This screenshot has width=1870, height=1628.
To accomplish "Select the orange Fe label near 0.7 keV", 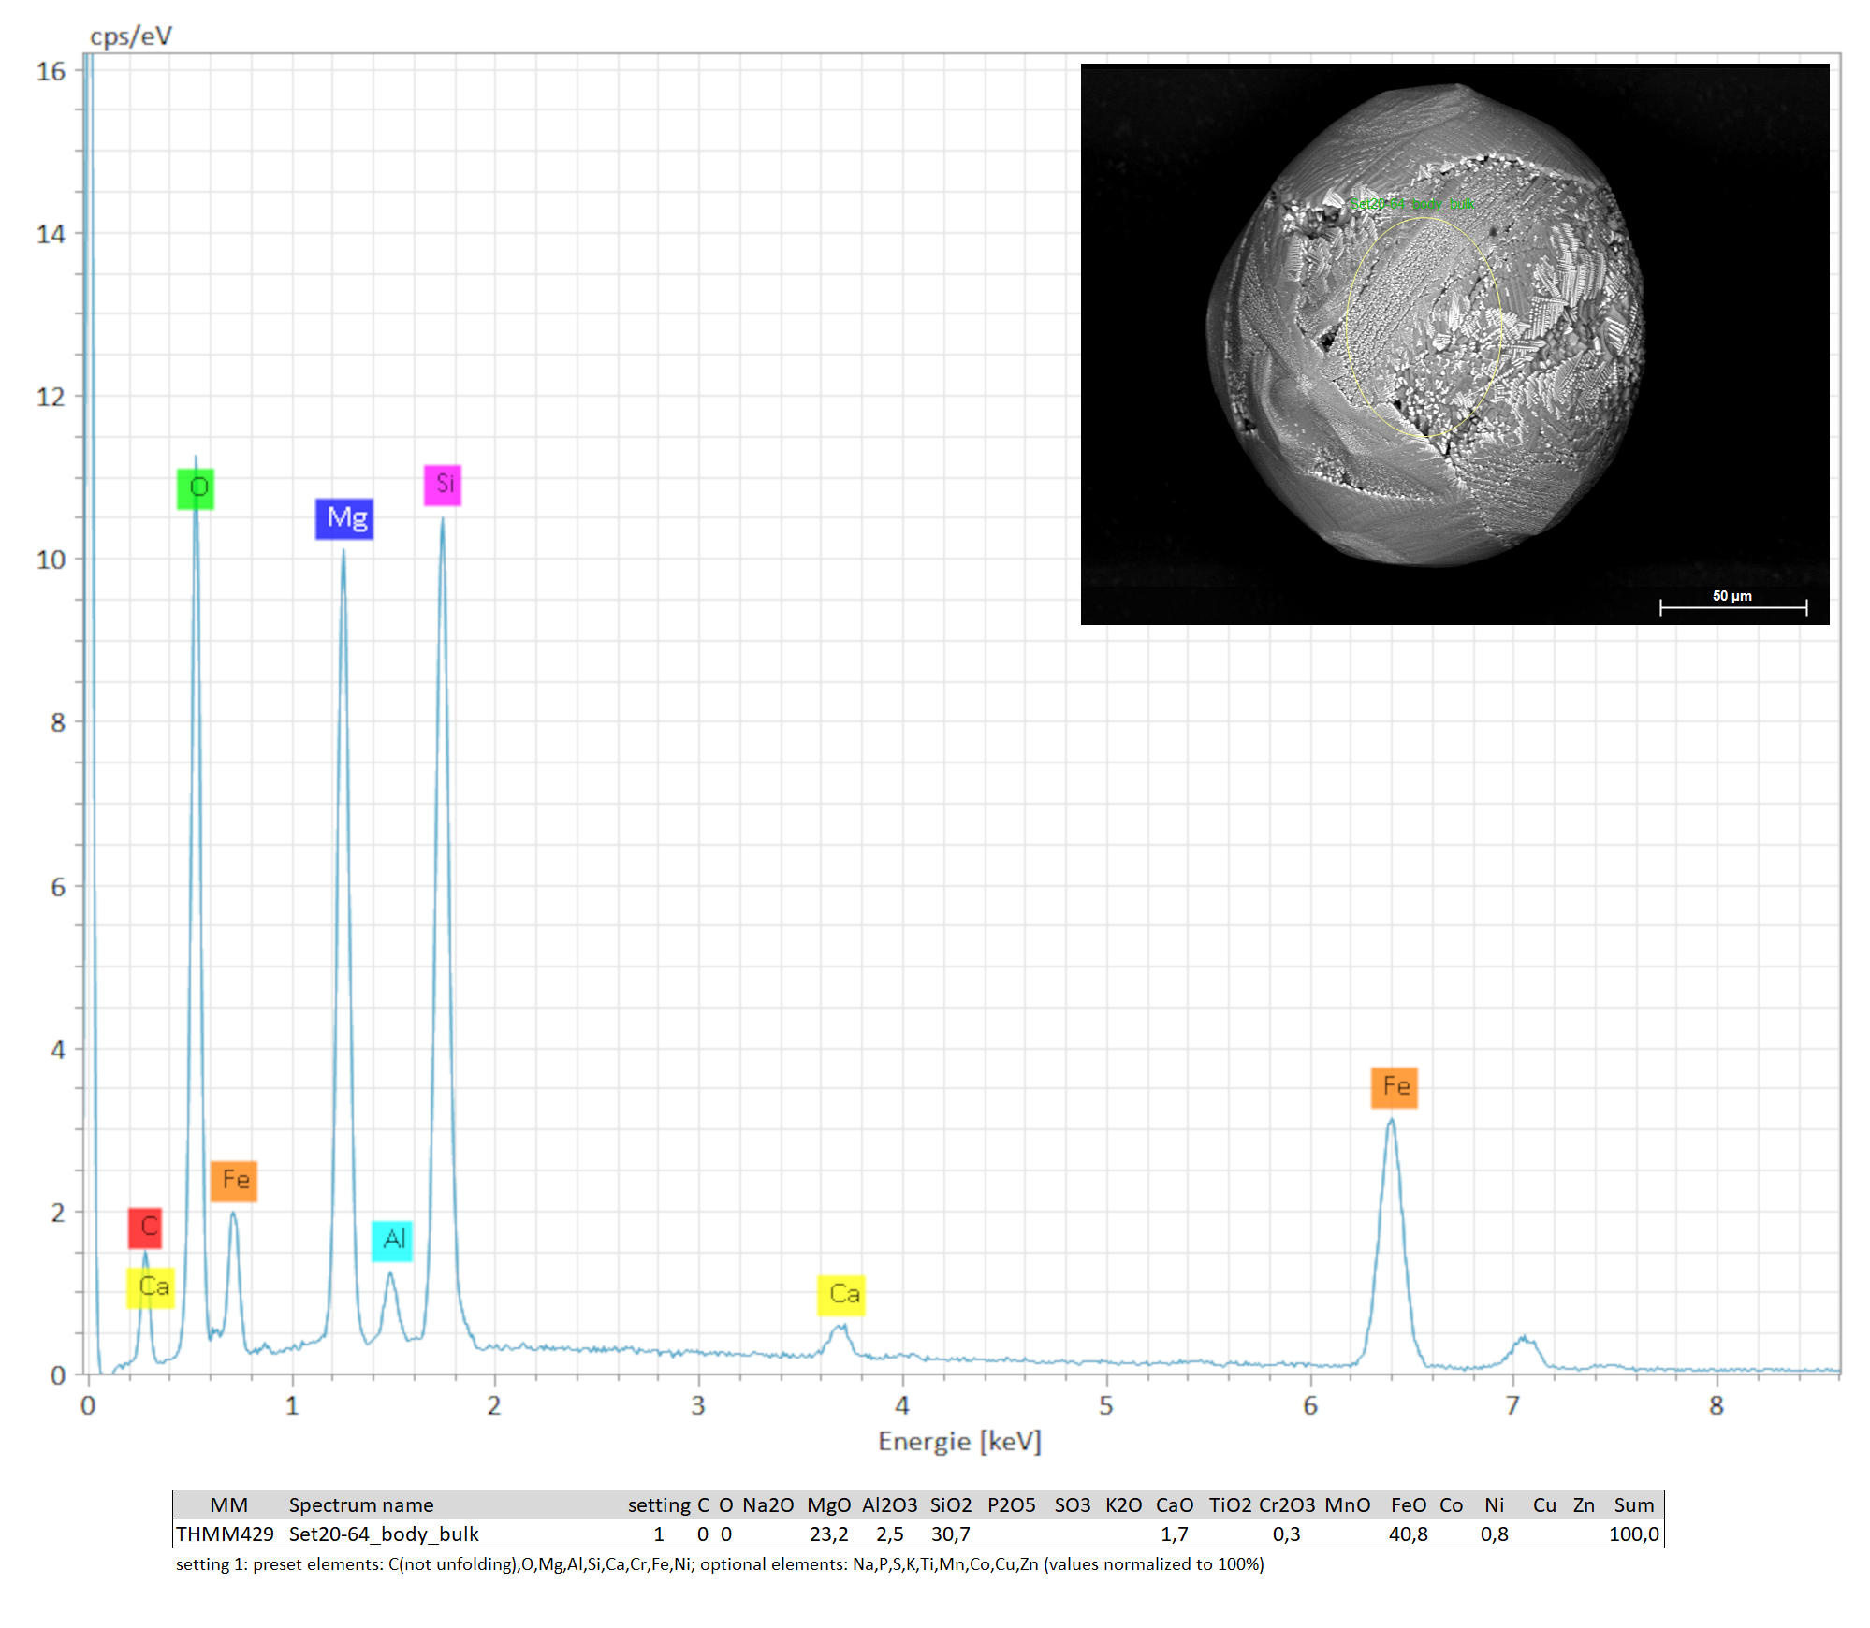I will [x=234, y=1181].
